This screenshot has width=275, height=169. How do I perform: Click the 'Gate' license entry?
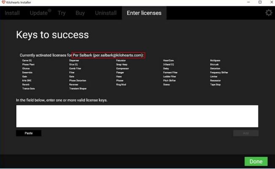coord(72,77)
